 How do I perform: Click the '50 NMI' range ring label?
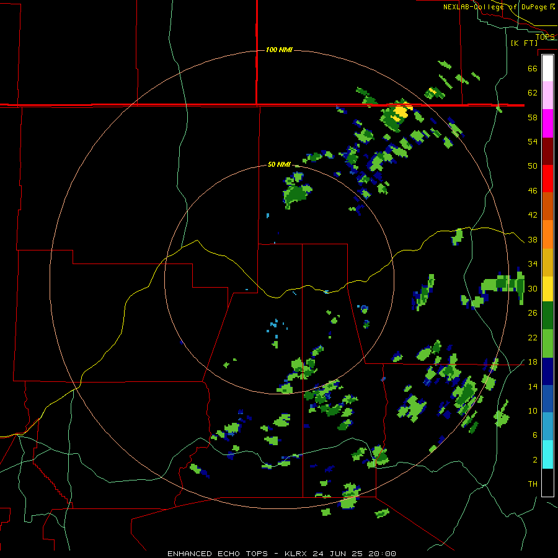(x=279, y=164)
